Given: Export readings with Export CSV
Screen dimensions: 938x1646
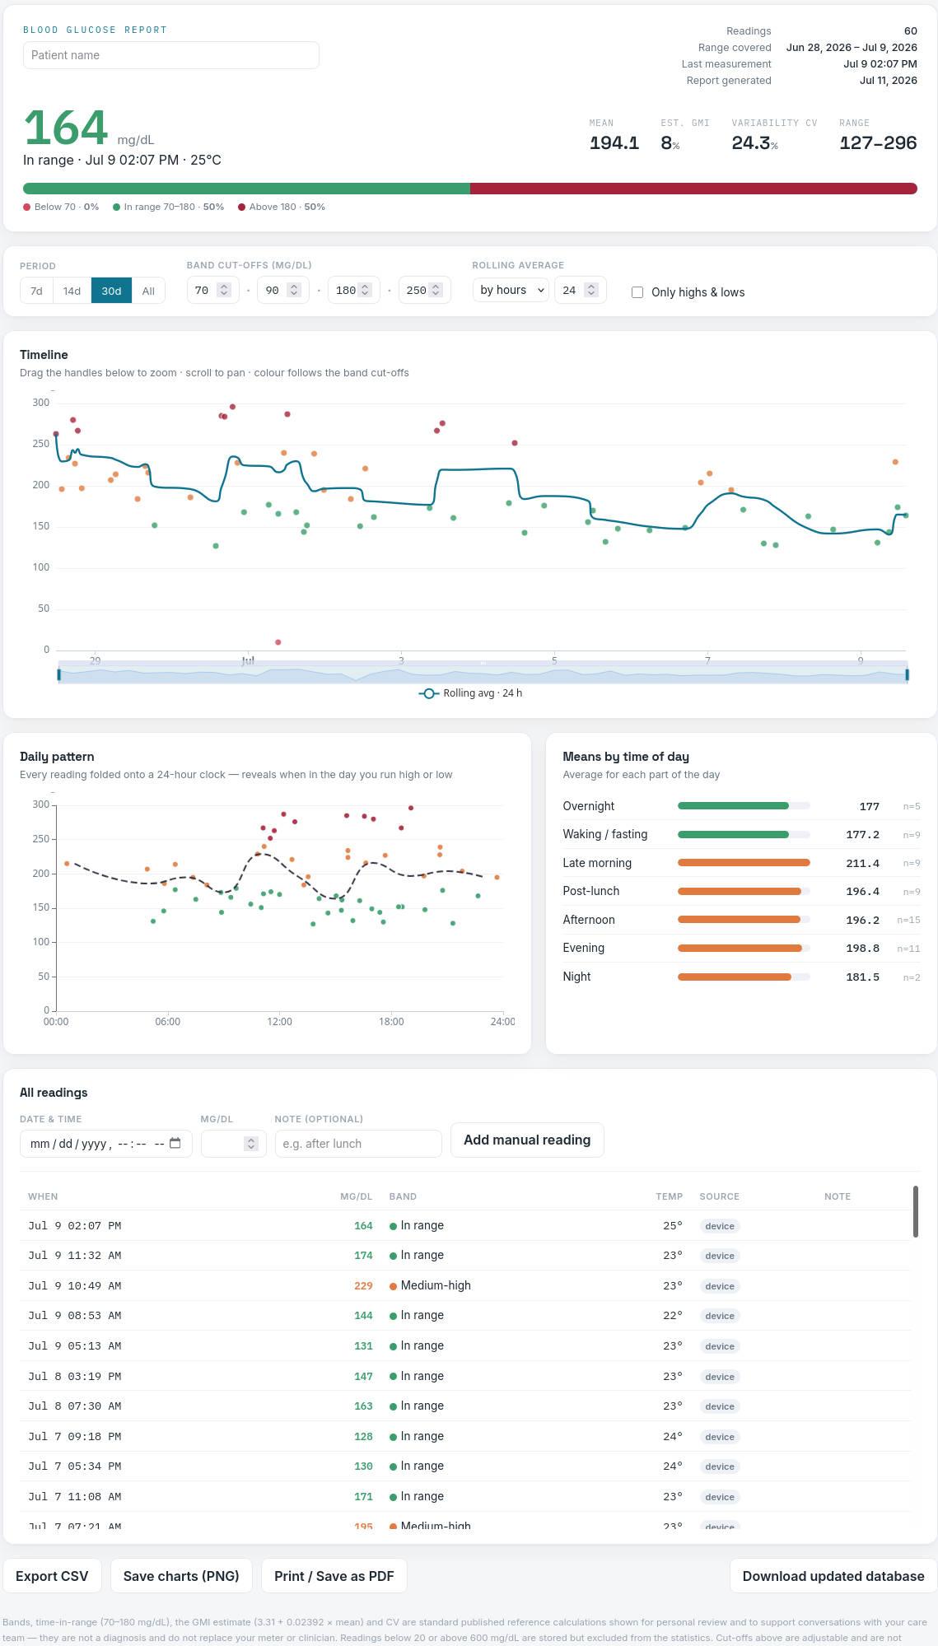Looking at the screenshot, I should [x=52, y=1576].
